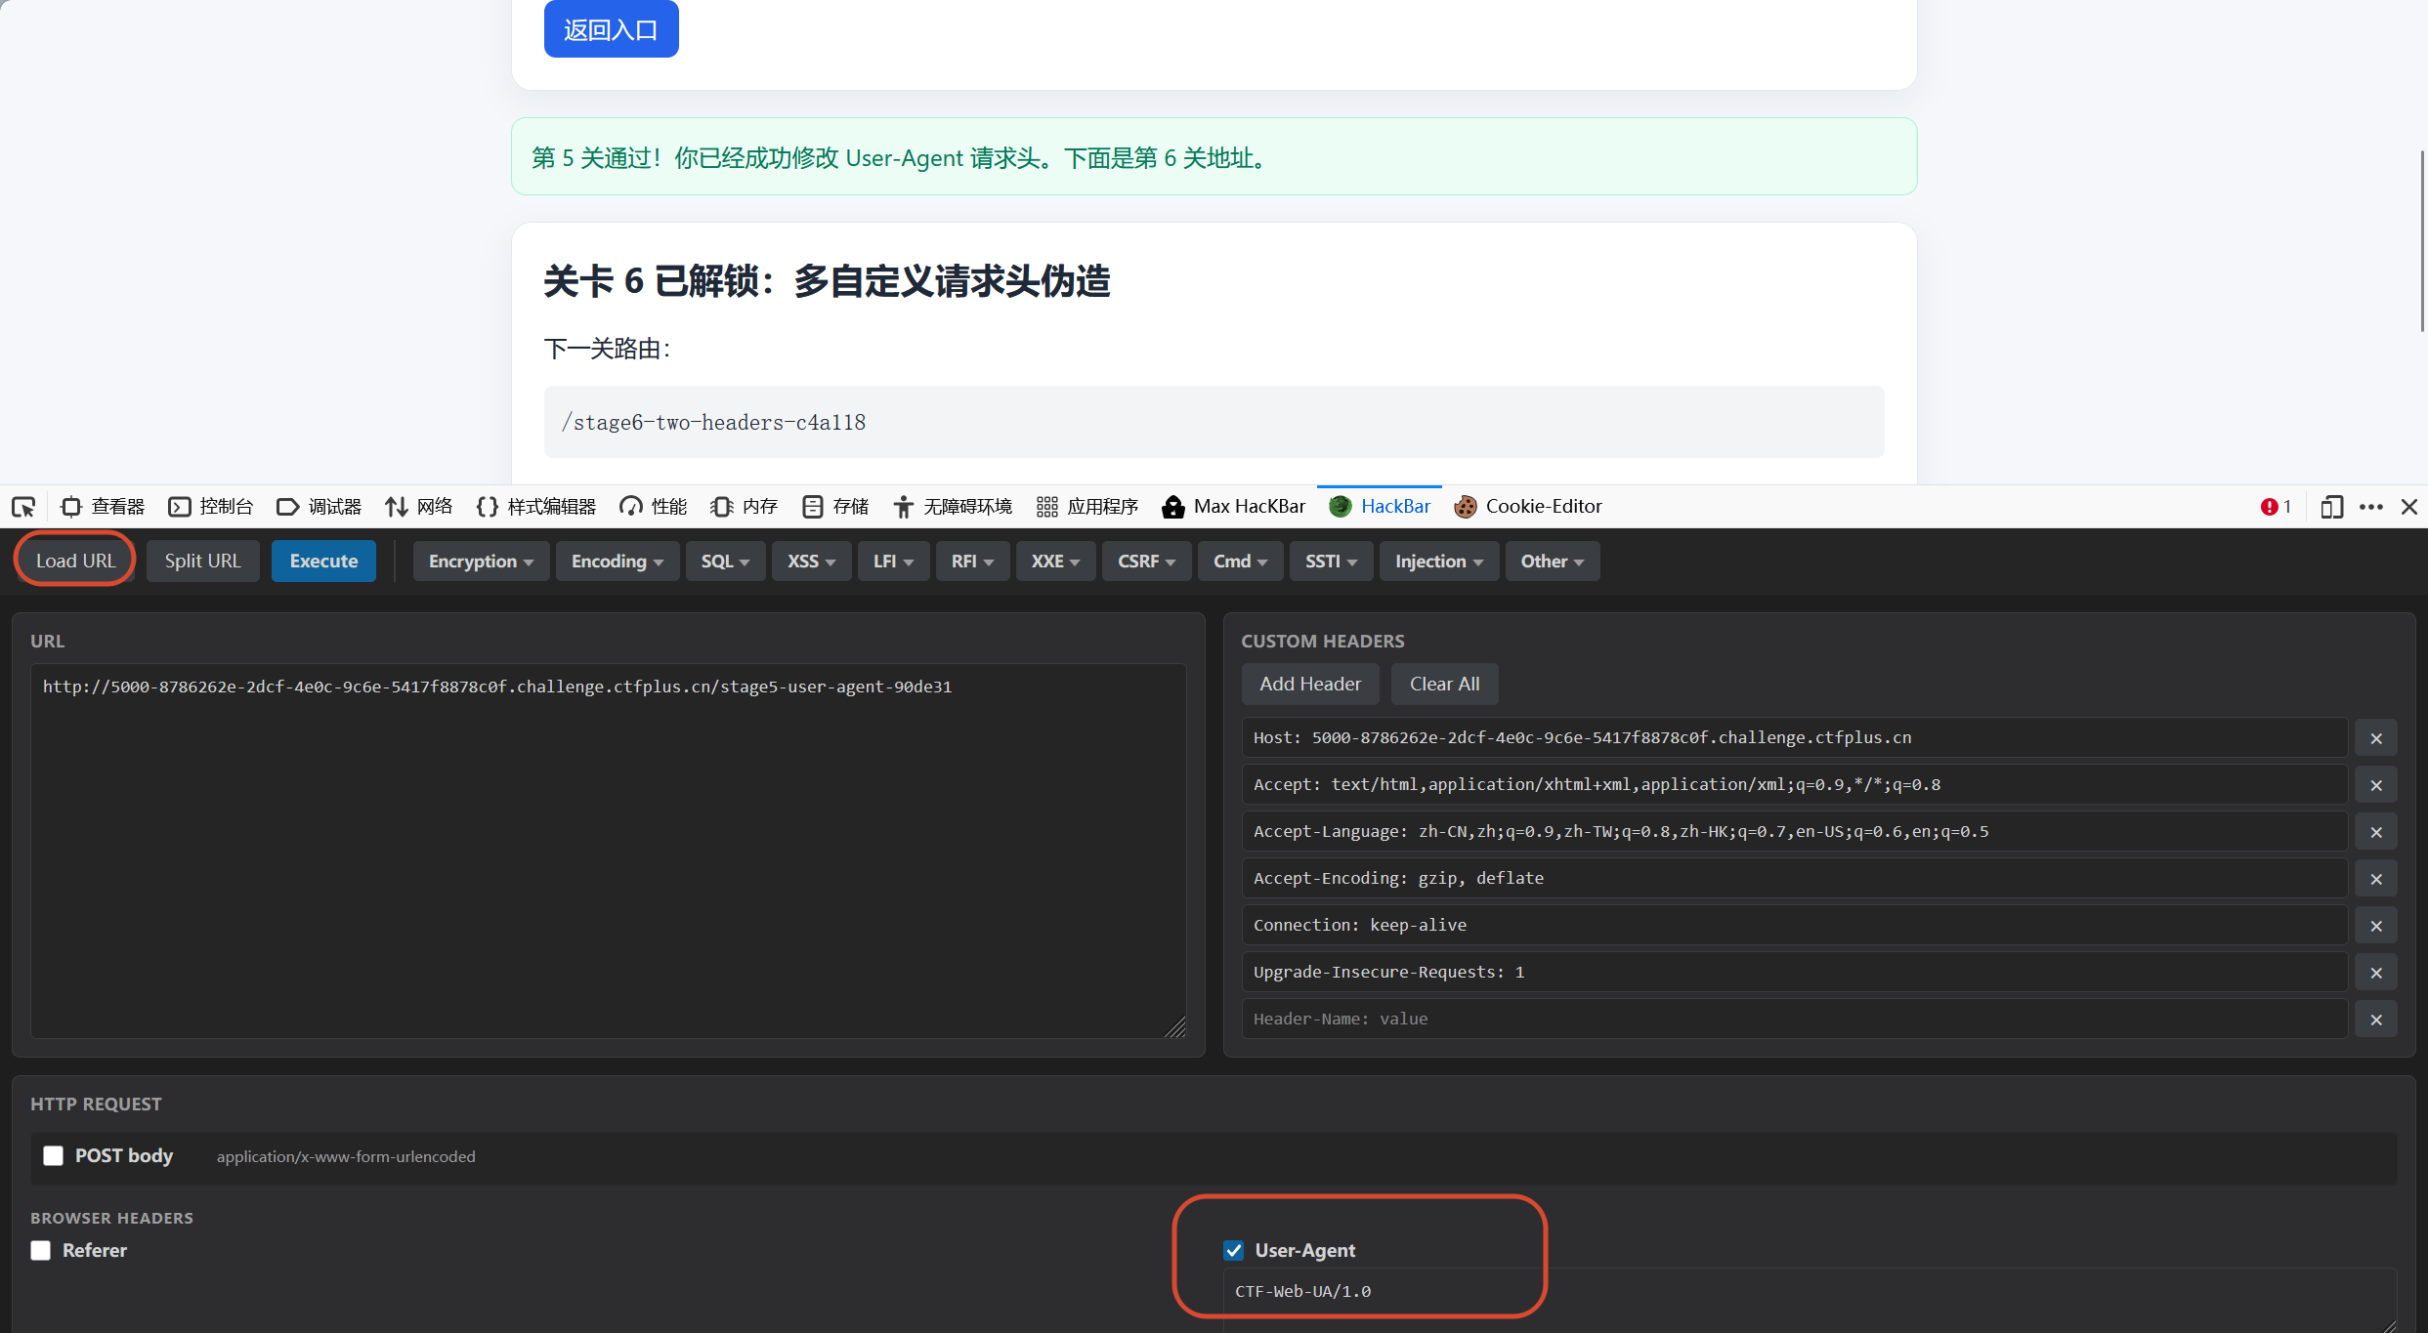Uncheck the User-Agent checkbox
Screen dimensions: 2428x1333
click(1233, 1250)
